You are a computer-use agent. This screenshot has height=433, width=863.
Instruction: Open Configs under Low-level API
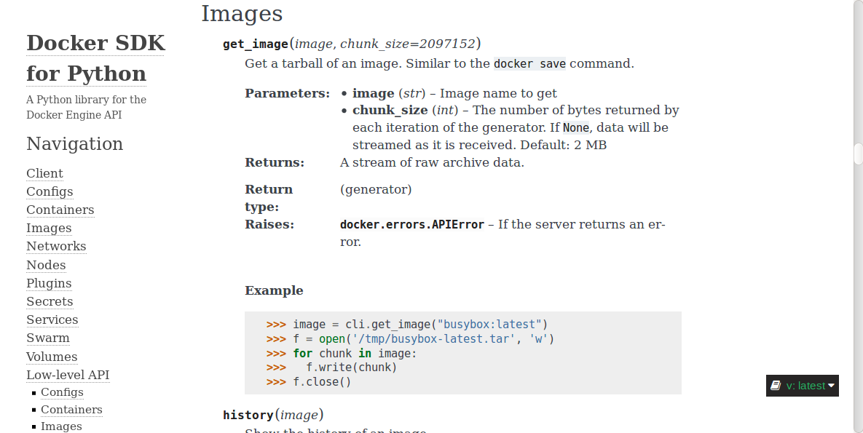click(62, 392)
